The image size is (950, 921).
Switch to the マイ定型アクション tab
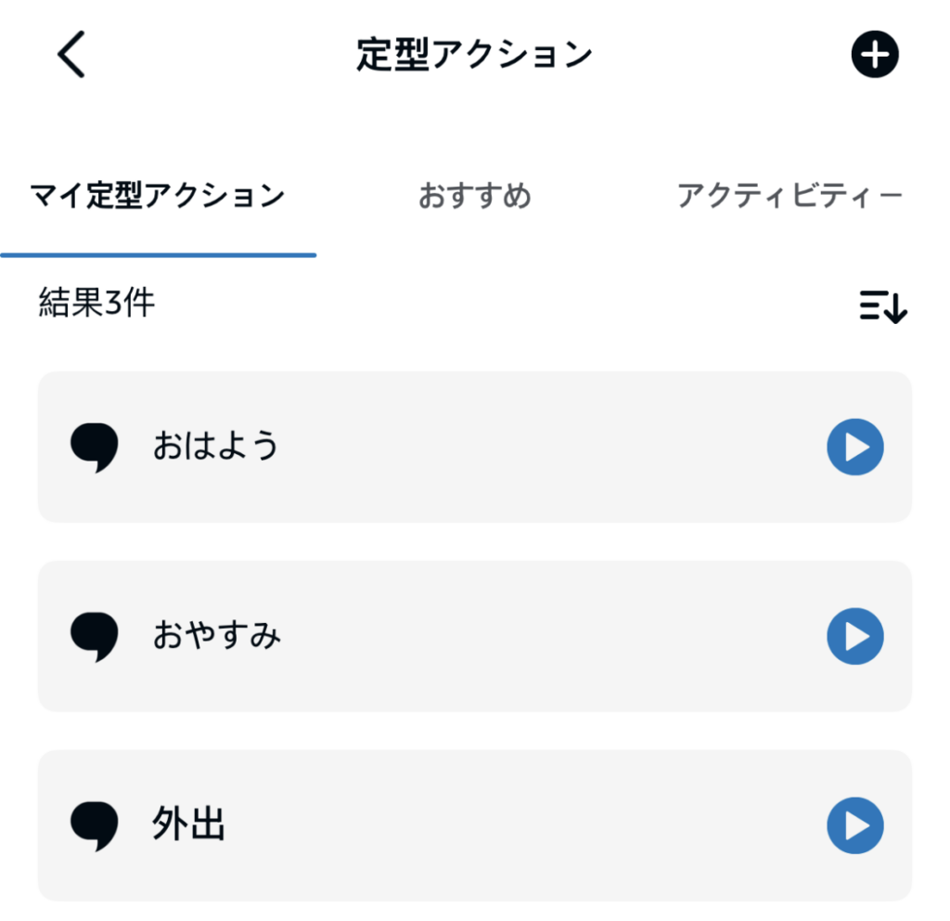[x=158, y=197]
